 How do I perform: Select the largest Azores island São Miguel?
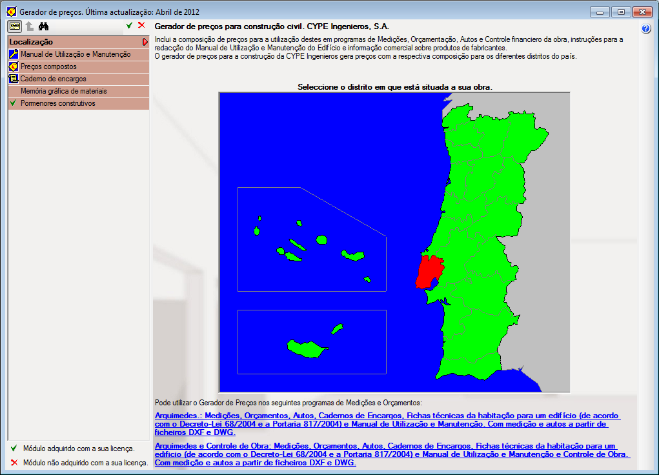[353, 255]
